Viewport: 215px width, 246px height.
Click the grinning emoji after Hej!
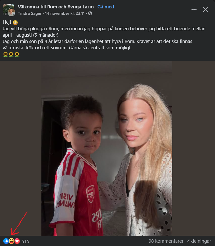(15, 23)
